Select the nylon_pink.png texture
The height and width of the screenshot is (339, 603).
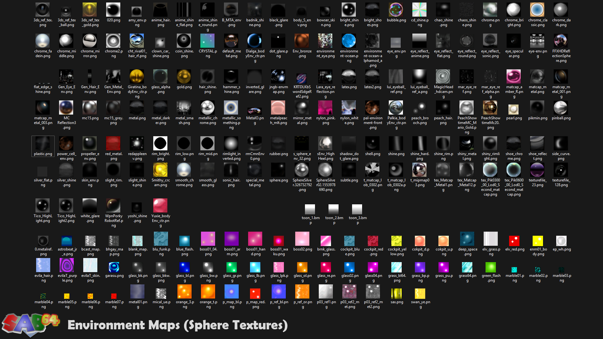click(x=325, y=108)
